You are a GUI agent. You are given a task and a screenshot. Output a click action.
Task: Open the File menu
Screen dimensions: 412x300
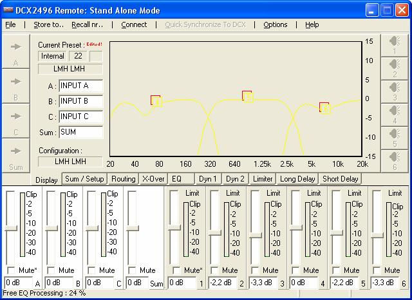coord(10,24)
